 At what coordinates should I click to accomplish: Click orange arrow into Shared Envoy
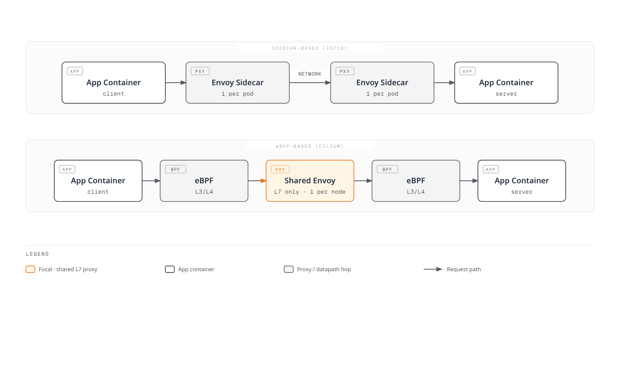257,181
